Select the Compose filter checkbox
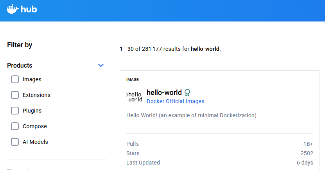The width and height of the screenshot is (325, 170). pyautogui.click(x=15, y=126)
